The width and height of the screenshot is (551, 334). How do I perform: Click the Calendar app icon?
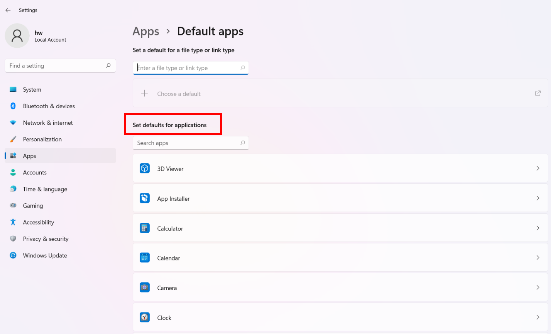[x=145, y=258]
